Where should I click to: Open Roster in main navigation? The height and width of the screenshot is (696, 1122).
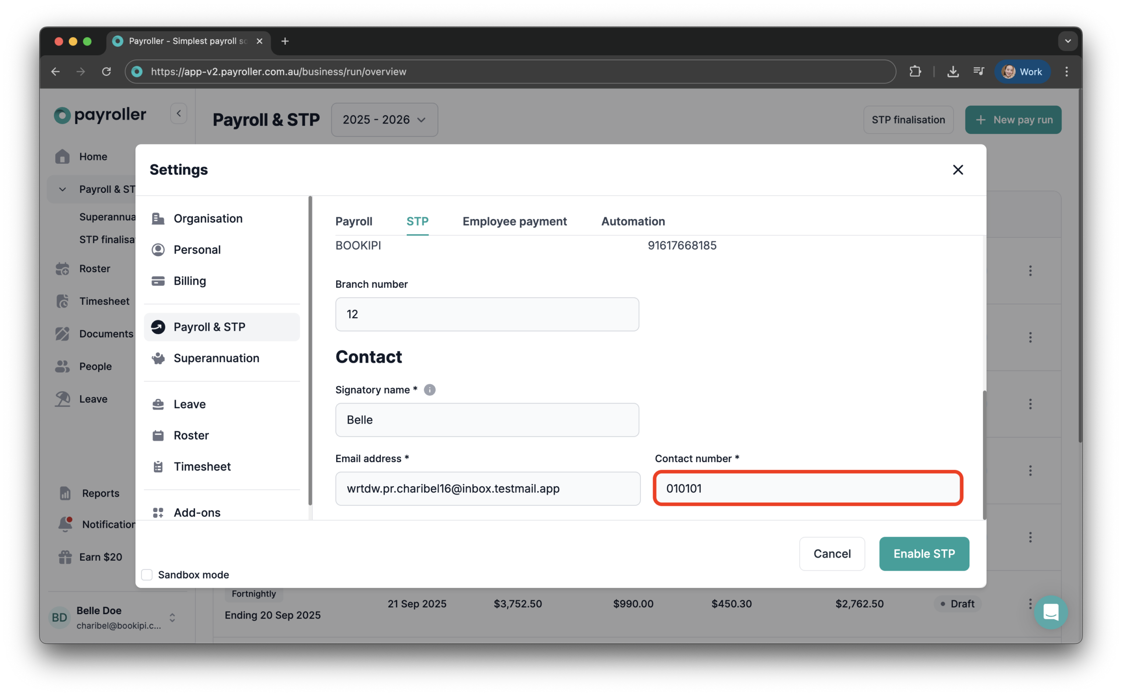coord(94,269)
